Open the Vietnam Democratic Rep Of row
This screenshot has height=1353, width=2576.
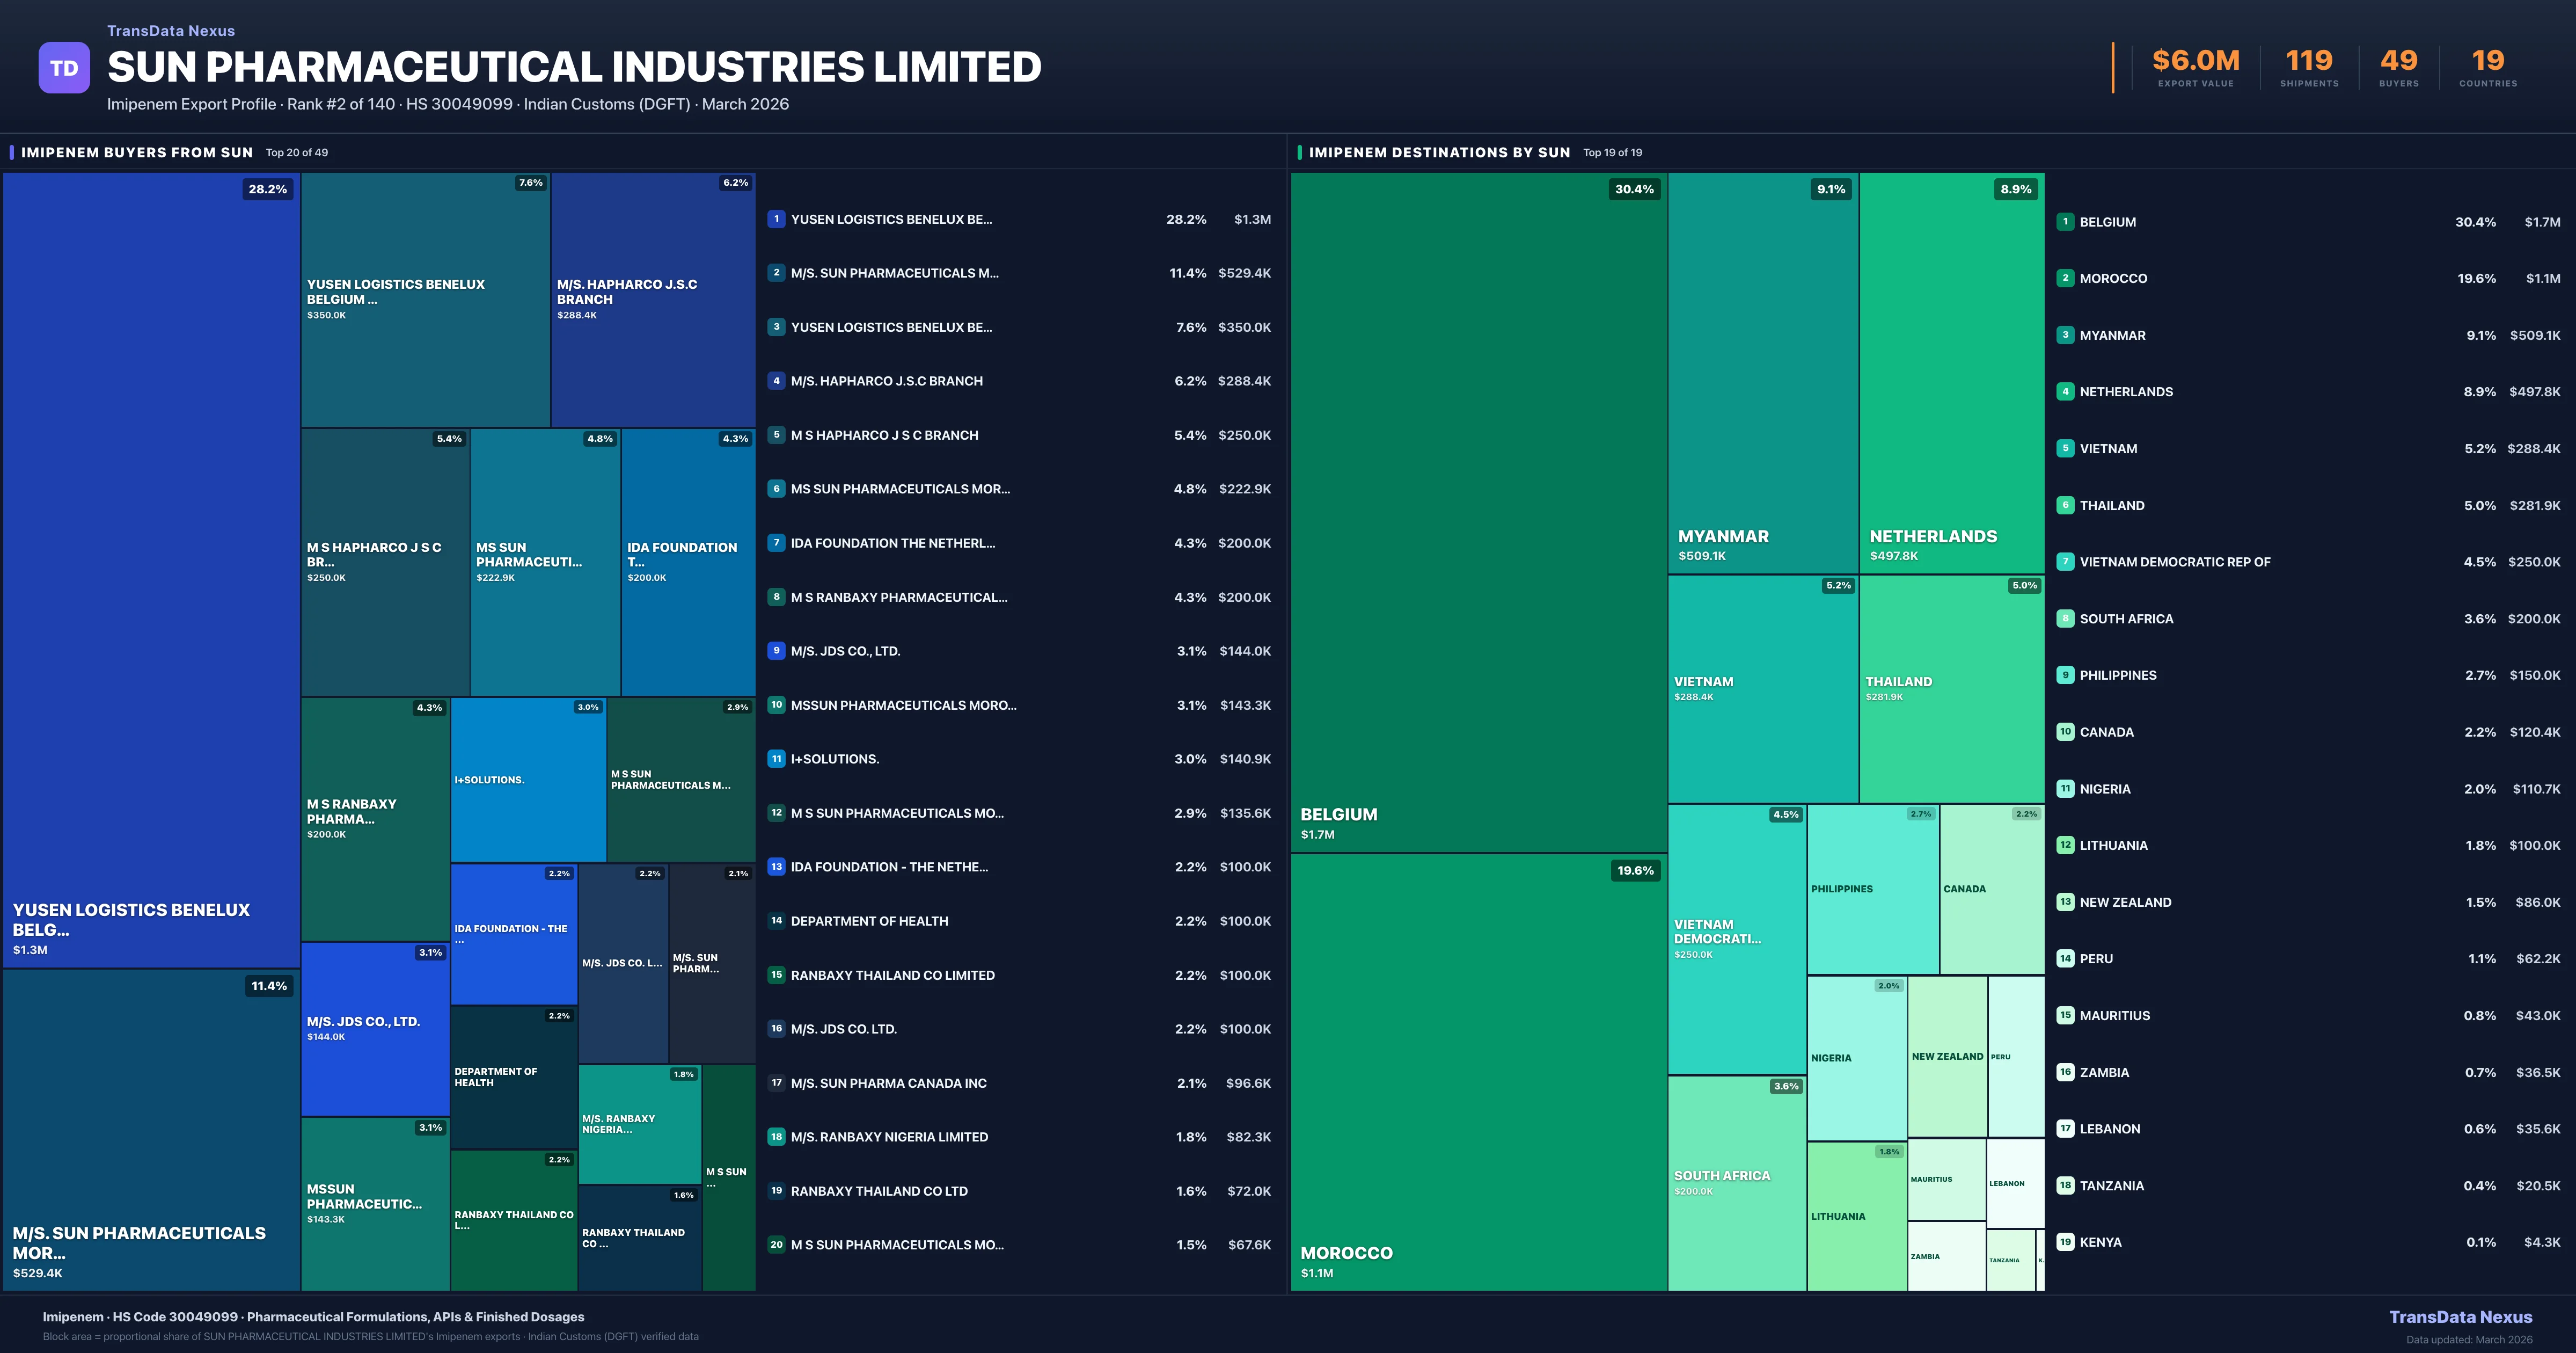click(x=2174, y=562)
